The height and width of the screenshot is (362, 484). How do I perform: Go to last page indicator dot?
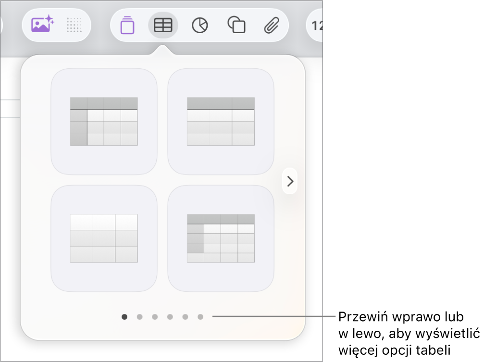coord(200,317)
